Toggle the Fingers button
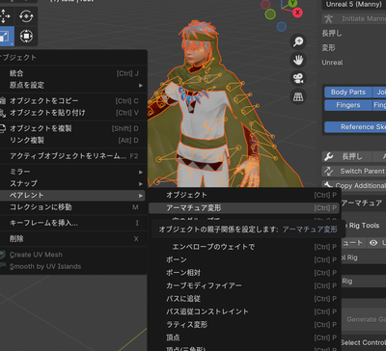386x351 pixels. 348,105
